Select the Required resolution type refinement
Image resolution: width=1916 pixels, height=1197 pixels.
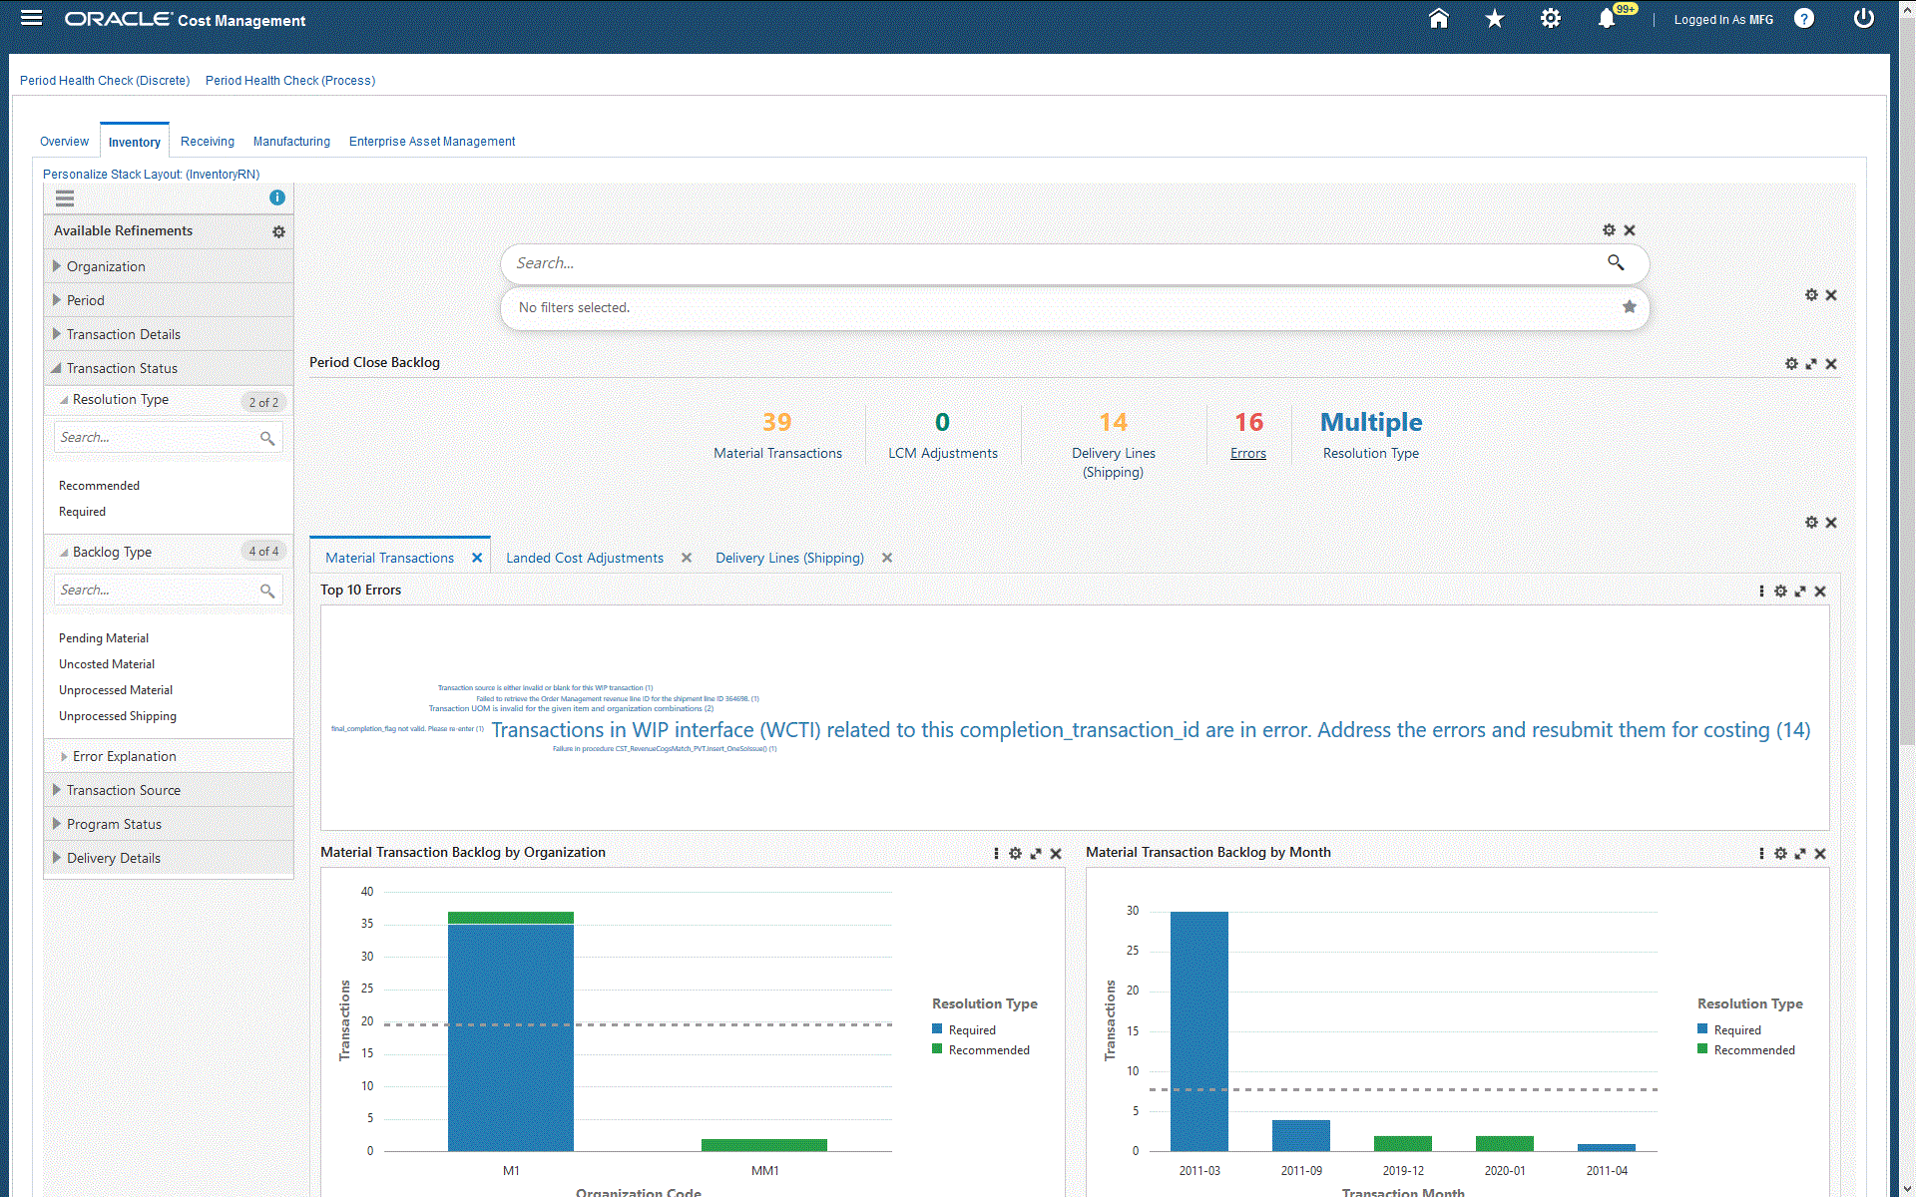point(82,512)
